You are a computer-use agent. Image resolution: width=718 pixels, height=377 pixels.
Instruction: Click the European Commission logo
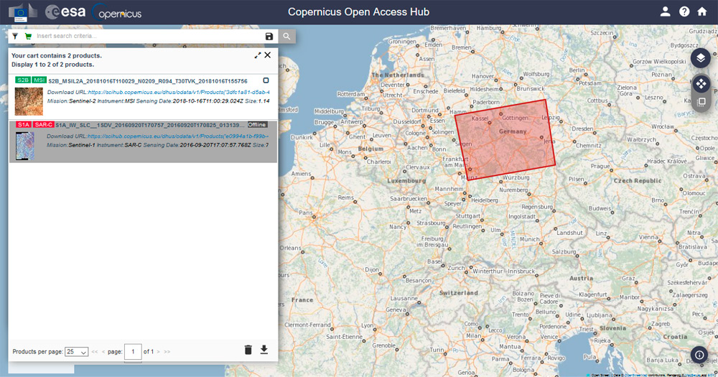[x=23, y=12]
